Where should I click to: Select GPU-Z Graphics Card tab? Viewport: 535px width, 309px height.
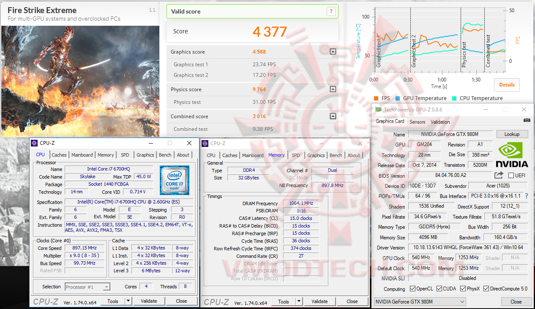[x=390, y=121]
